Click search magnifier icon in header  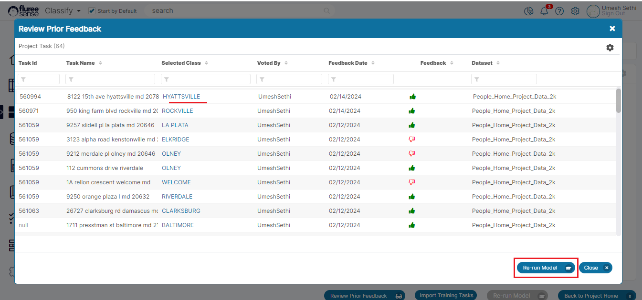[327, 10]
